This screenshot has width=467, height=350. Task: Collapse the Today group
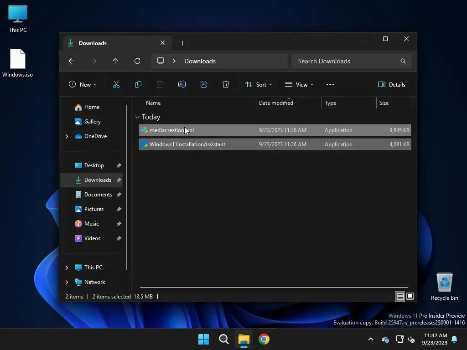pos(137,117)
